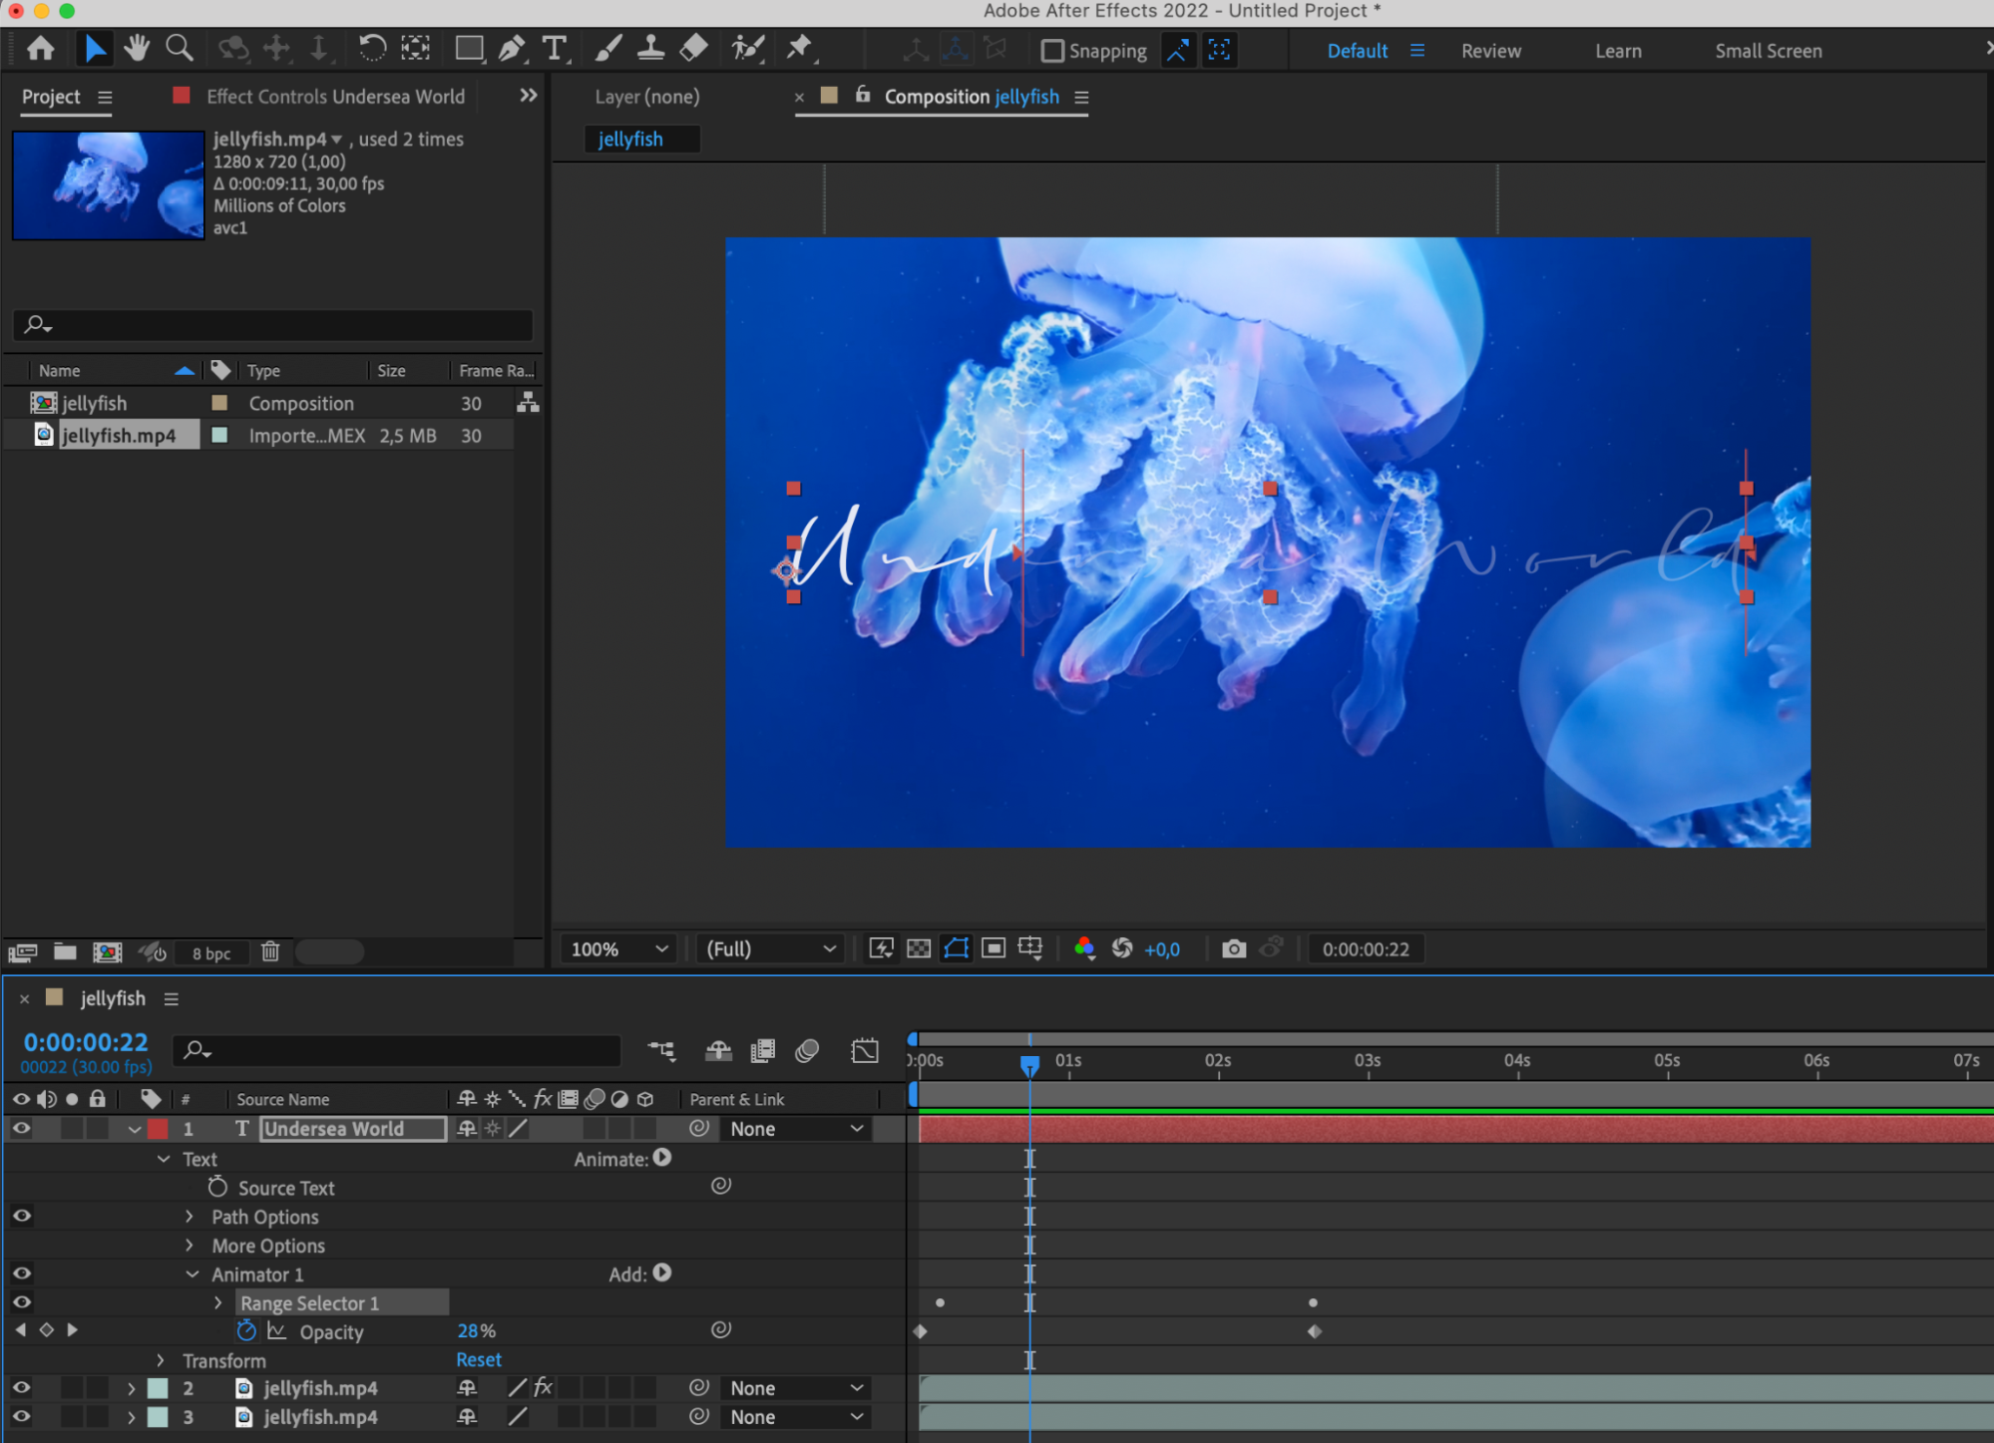The width and height of the screenshot is (1994, 1443).
Task: Click the Animate text button
Action: pyautogui.click(x=662, y=1158)
